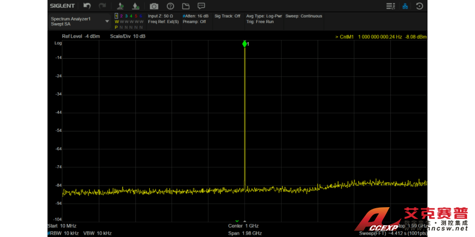This screenshot has width=475, height=237.
Task: Select trace 1 in trace panel
Action: [x=116, y=16]
